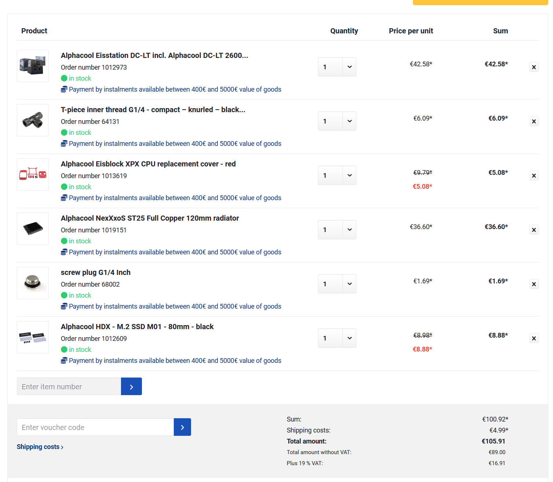553x482 pixels.
Task: Open the Shipping costs link
Action: [40, 447]
